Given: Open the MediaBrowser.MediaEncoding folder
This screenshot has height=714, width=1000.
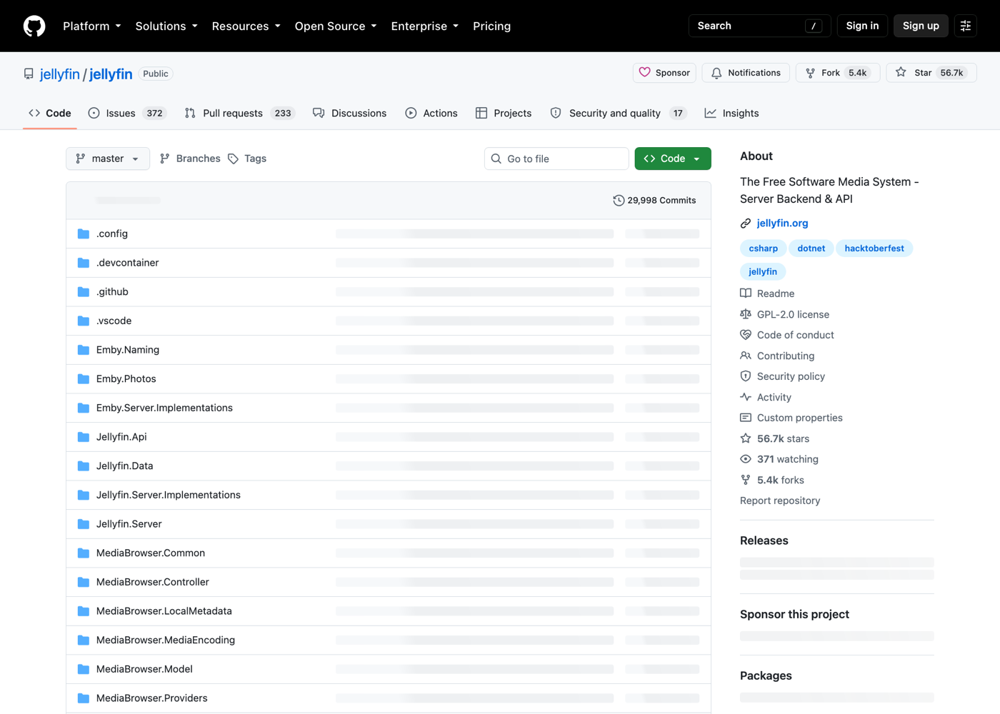Looking at the screenshot, I should click(x=166, y=640).
